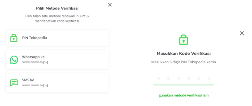
Task: Close the Pilih Metode Verifikasi dialog
Action: click(110, 5)
